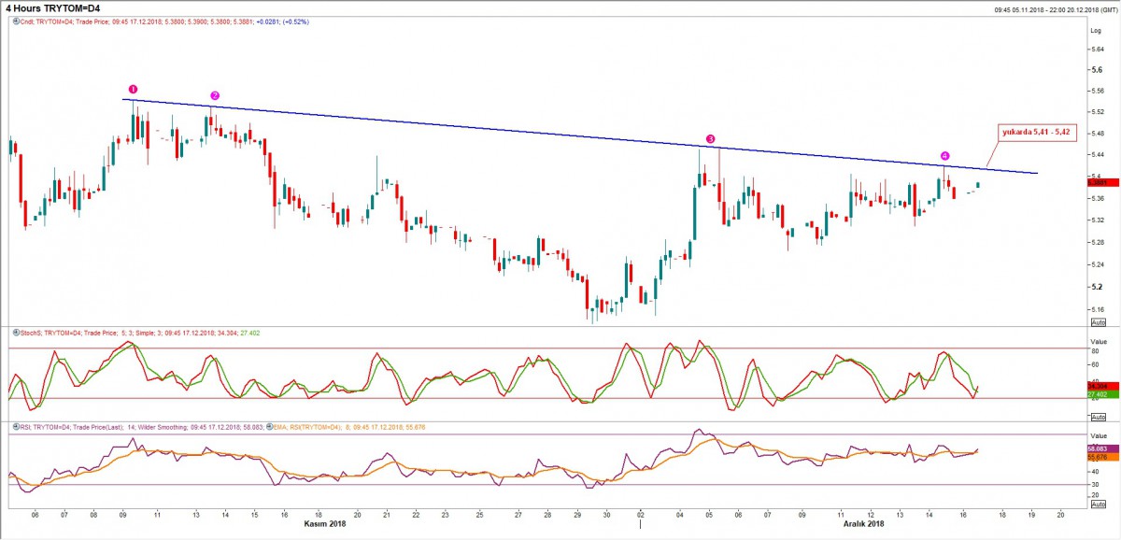This screenshot has height=540, width=1121.
Task: Open Value axis option on RSI panel
Action: [x=1099, y=435]
